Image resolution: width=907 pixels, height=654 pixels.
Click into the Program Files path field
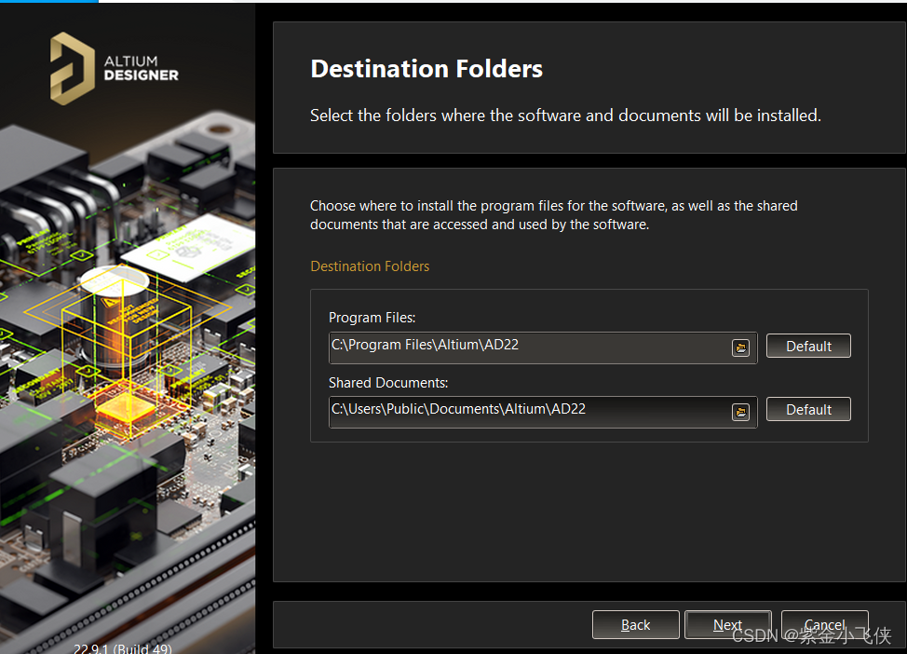tap(527, 347)
